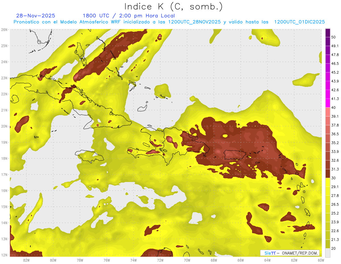Viewport: 341px width, 264px height.
Task: Click the 37.8 color scale value
Action: coord(335,125)
